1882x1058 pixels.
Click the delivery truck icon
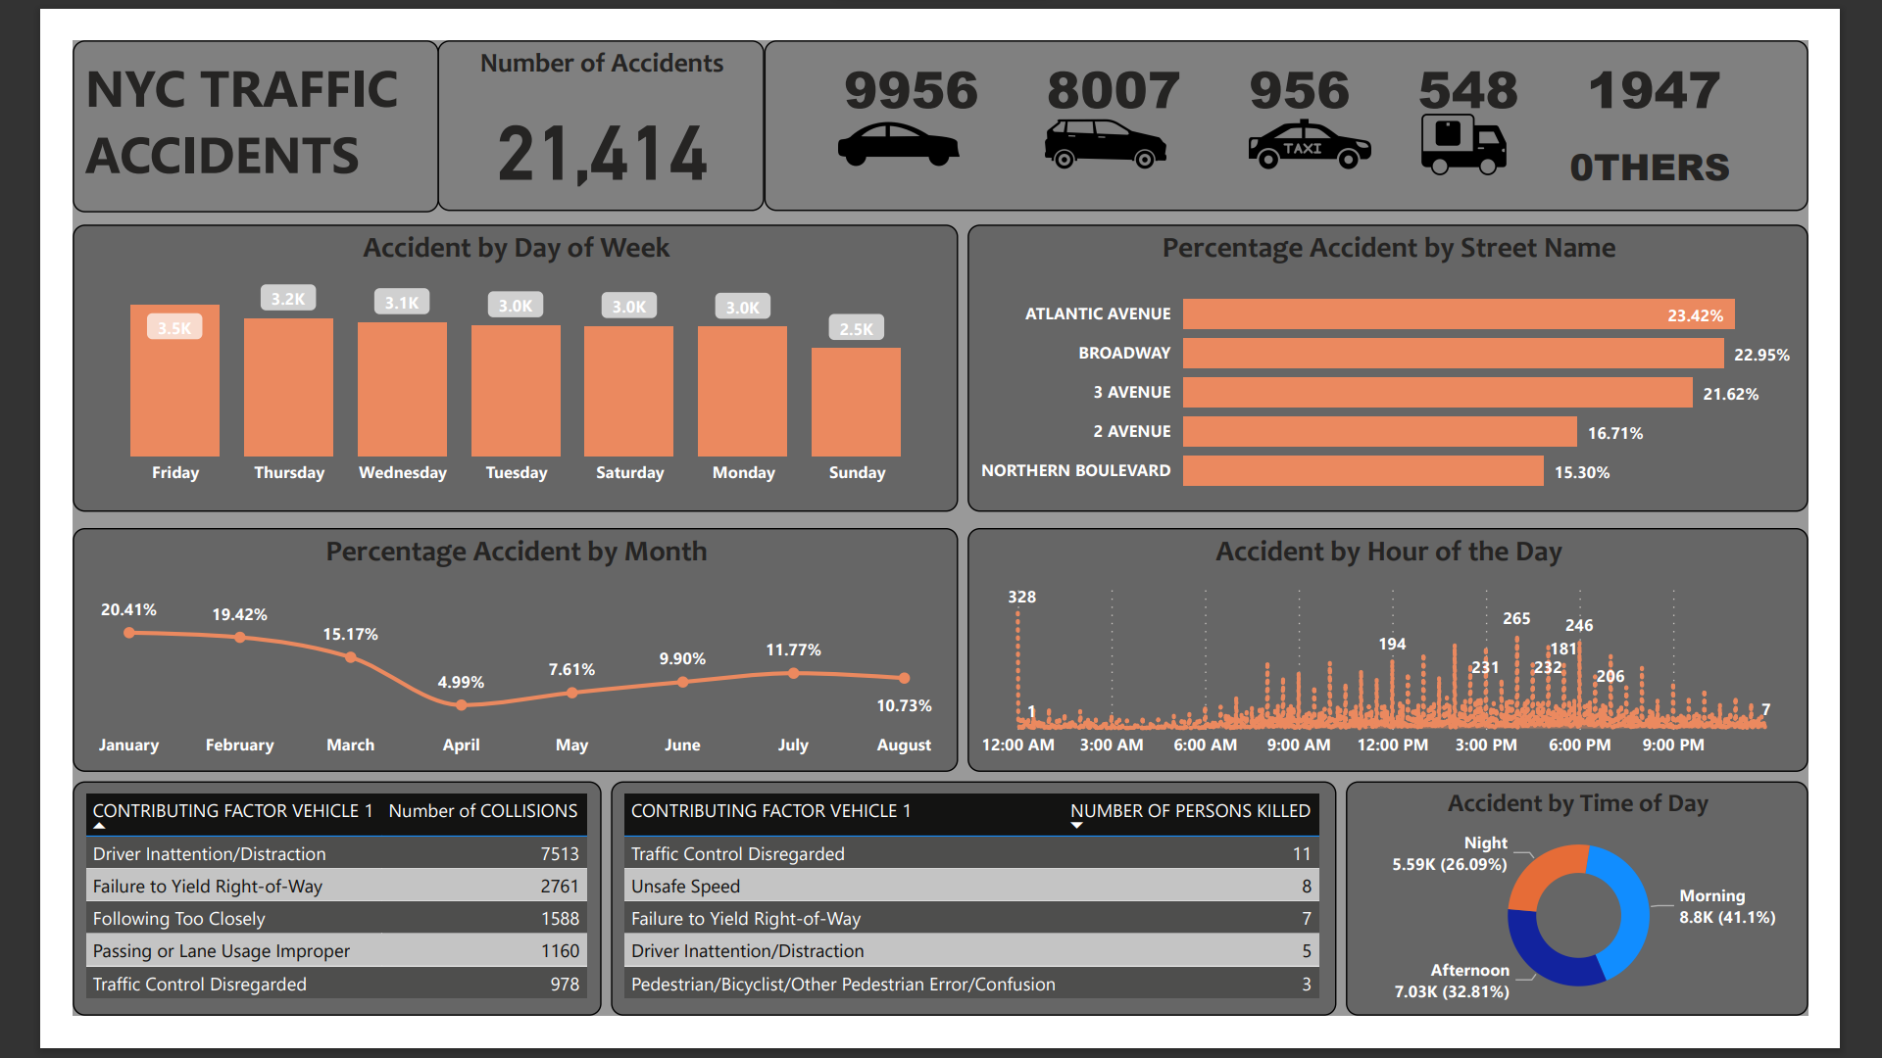(x=1462, y=145)
